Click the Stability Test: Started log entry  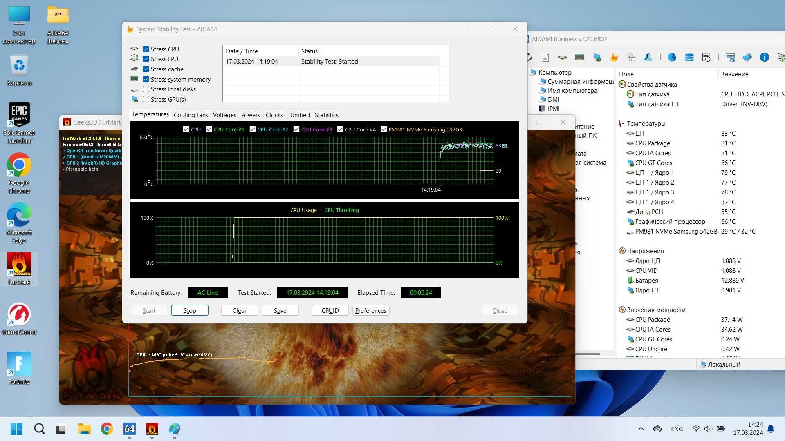coord(331,61)
